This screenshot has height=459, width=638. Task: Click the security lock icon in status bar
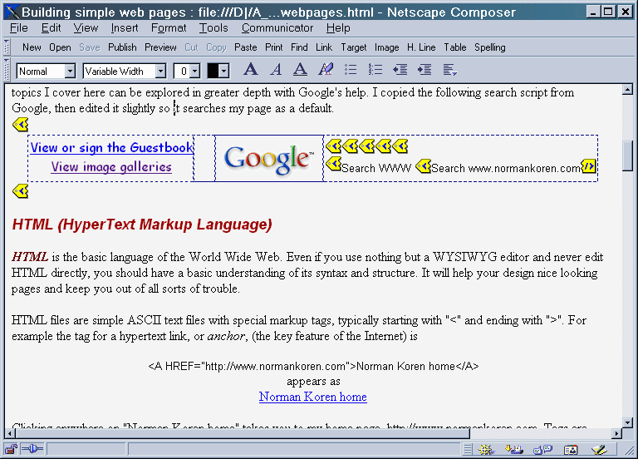[11, 449]
